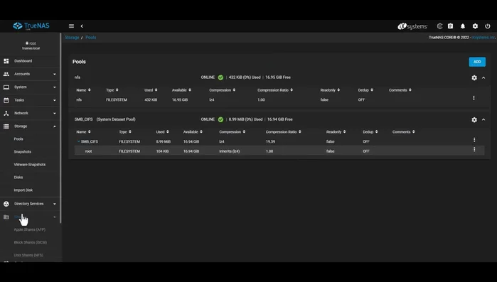This screenshot has height=282, width=497.
Task: Open nfs pool gear settings
Action: tap(474, 77)
